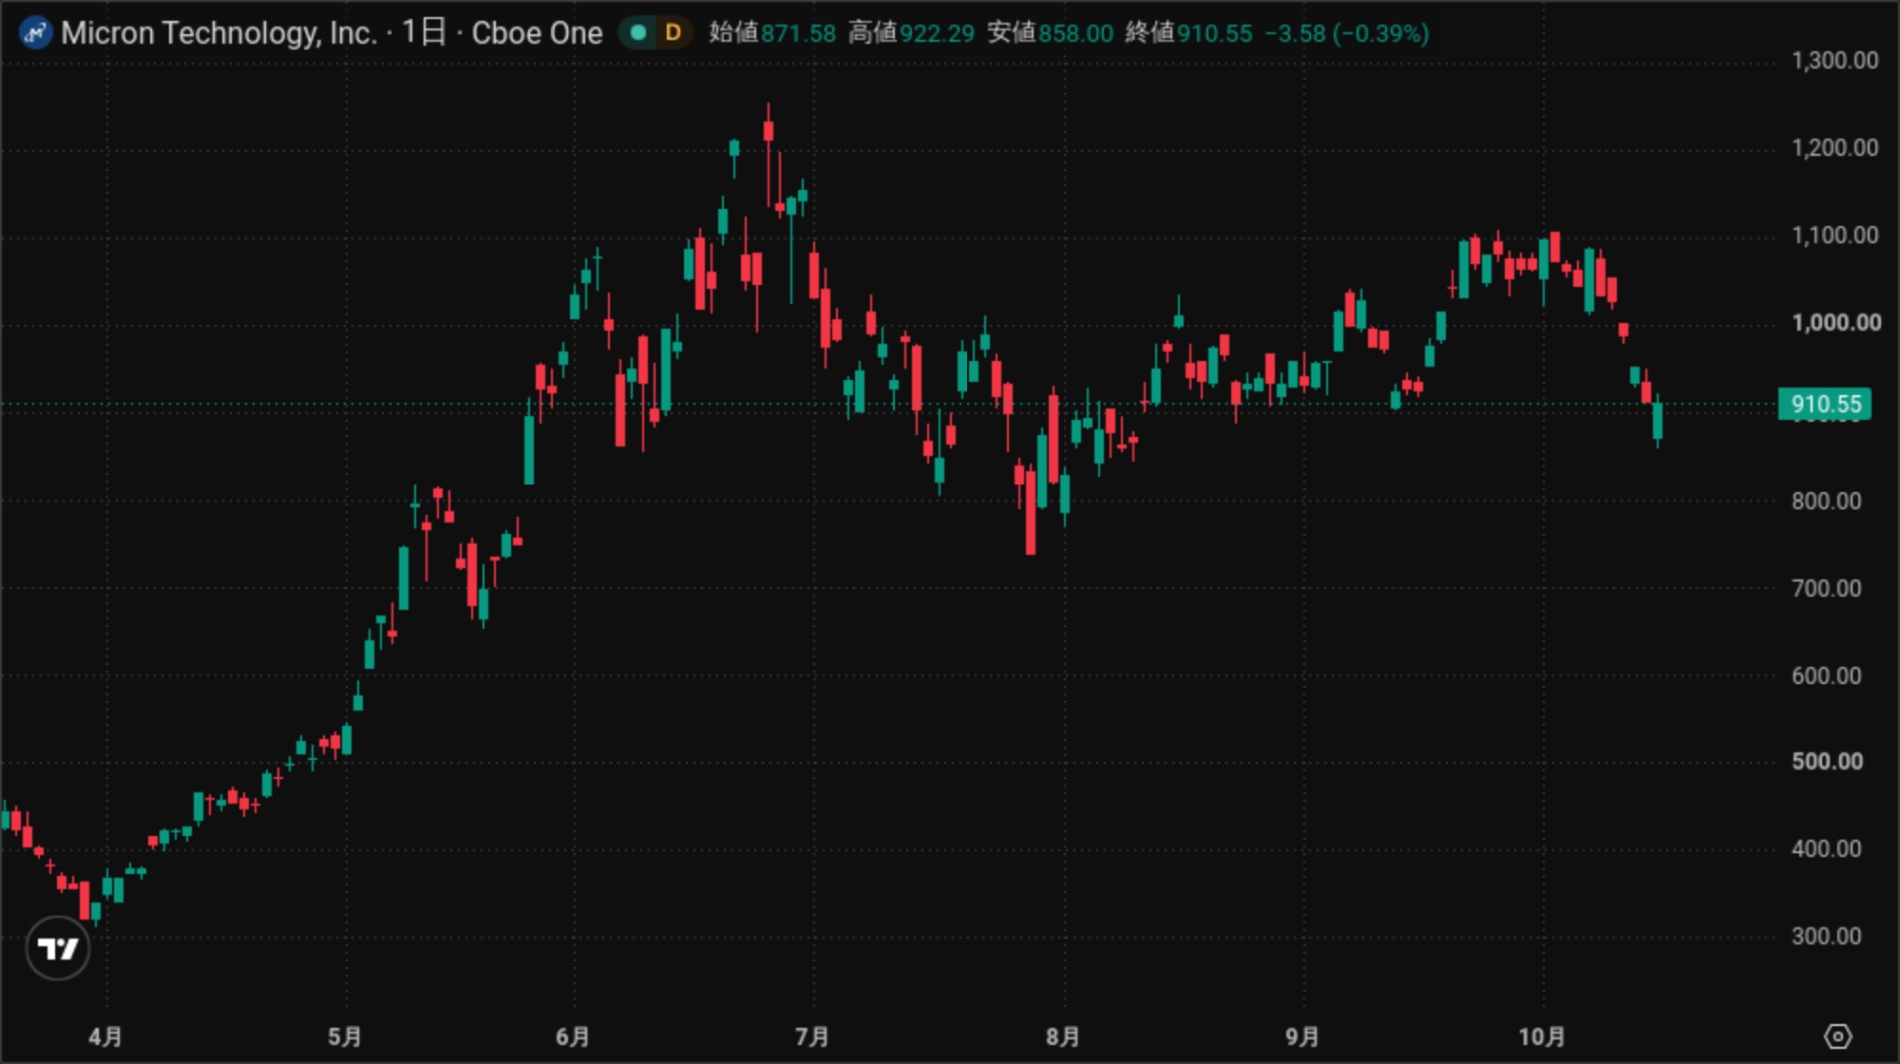This screenshot has width=1900, height=1064.
Task: Click the 1日 interval label
Action: click(424, 32)
